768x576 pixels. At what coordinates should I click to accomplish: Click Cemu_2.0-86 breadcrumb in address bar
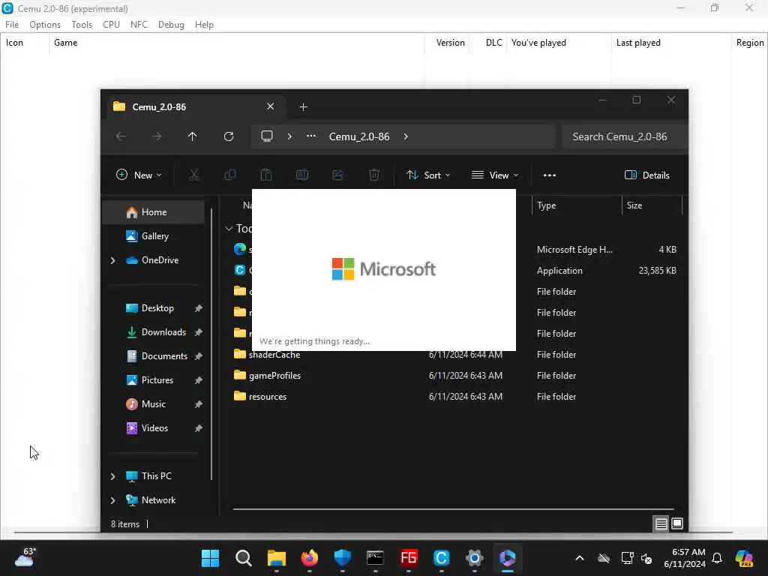[359, 136]
